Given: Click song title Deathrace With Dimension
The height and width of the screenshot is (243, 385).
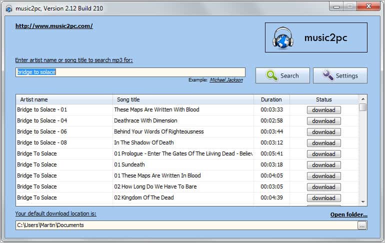Looking at the screenshot, I should (145, 121).
